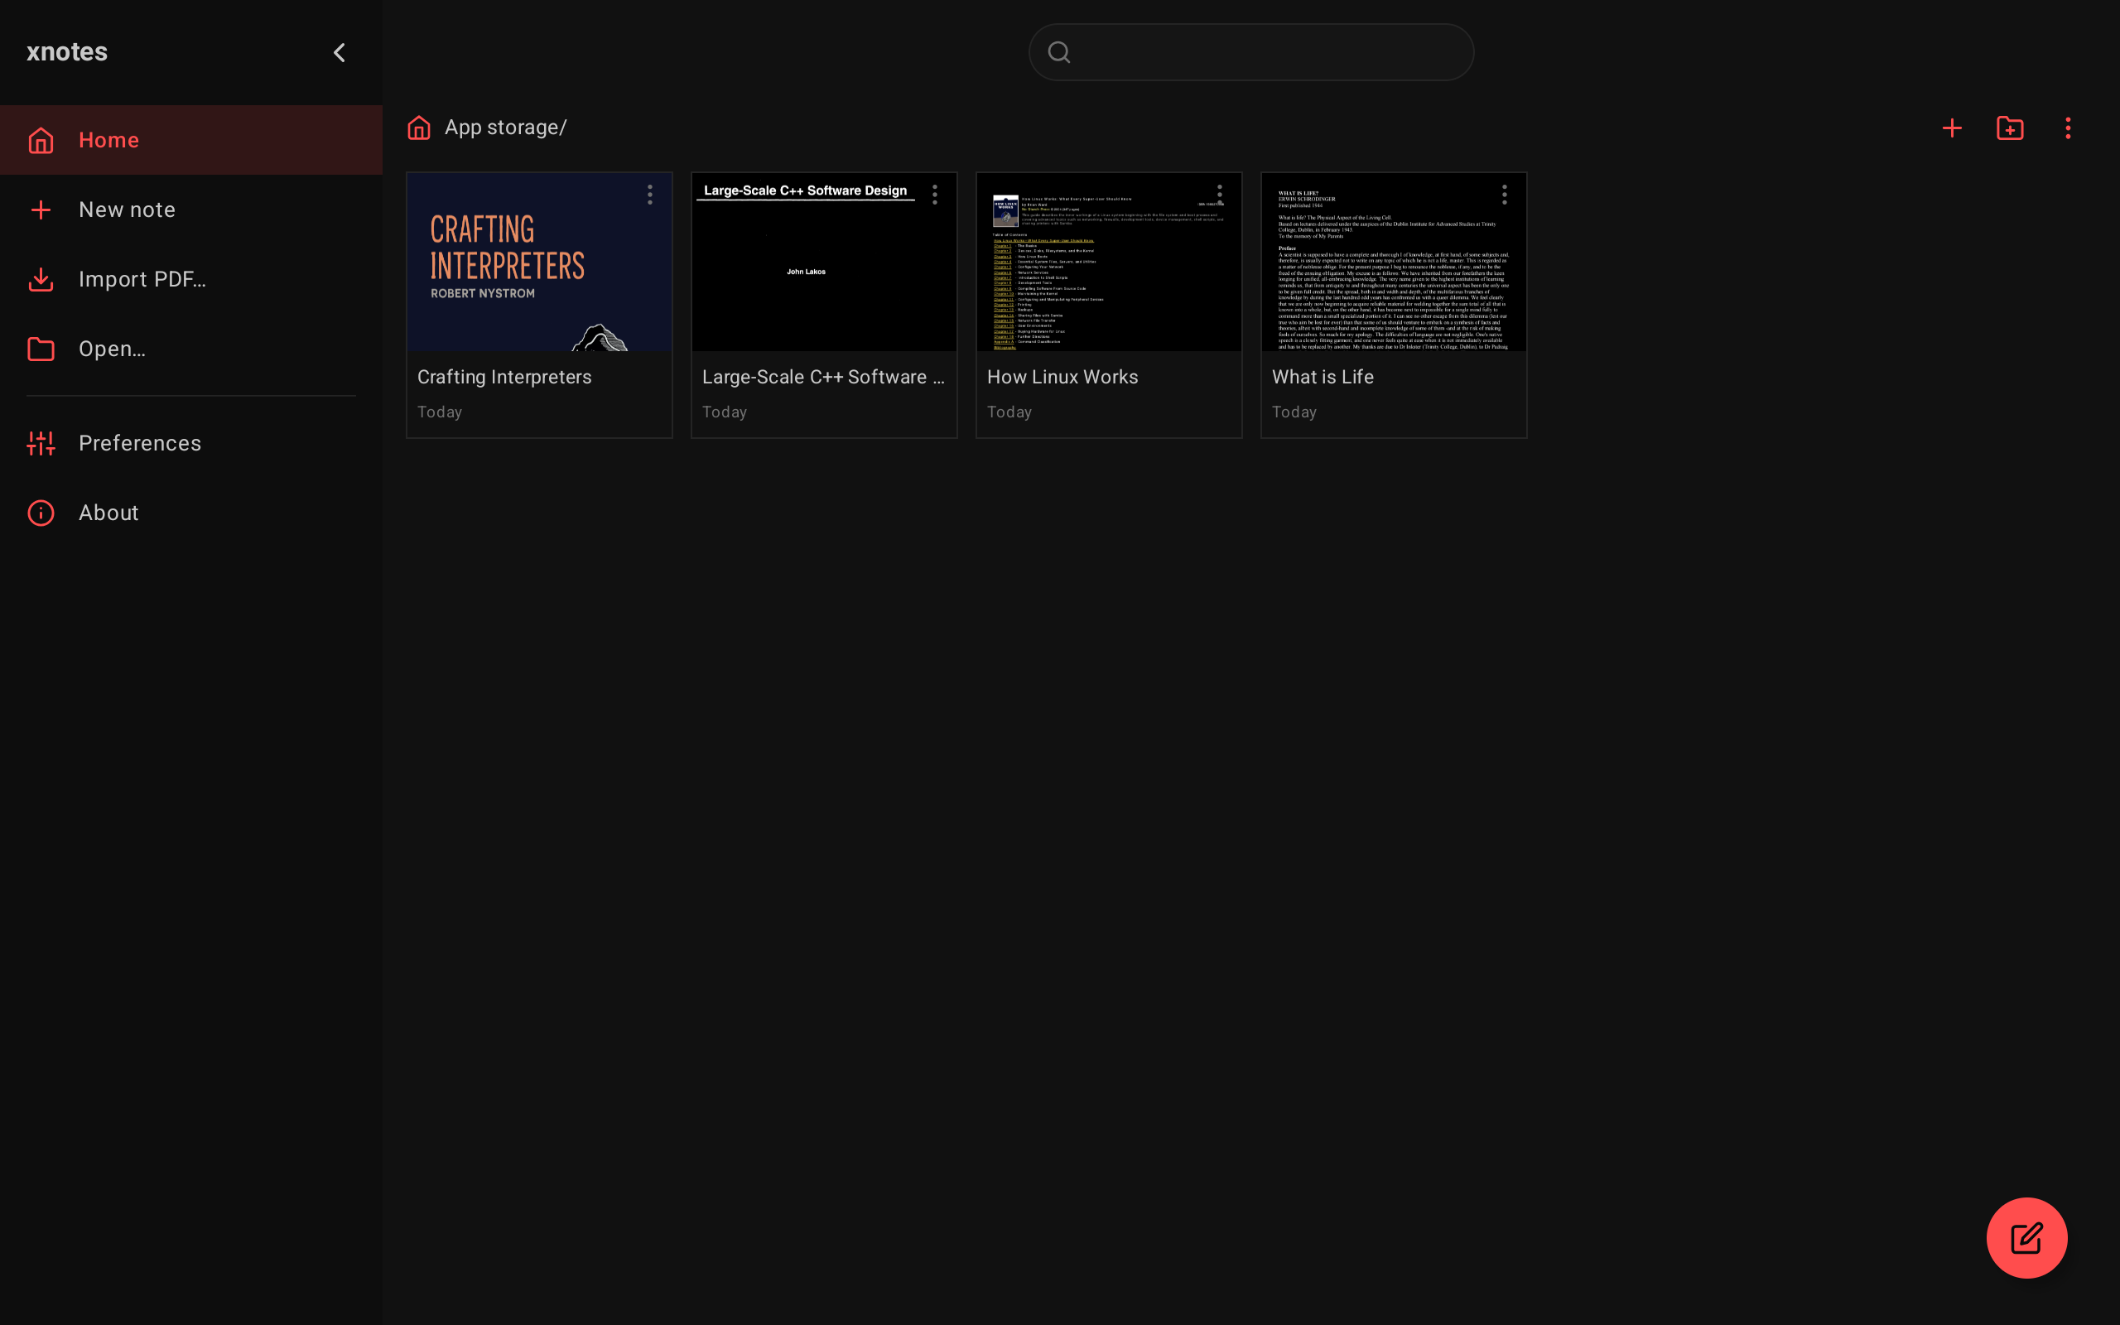Click the plus icon beside New note

41,210
